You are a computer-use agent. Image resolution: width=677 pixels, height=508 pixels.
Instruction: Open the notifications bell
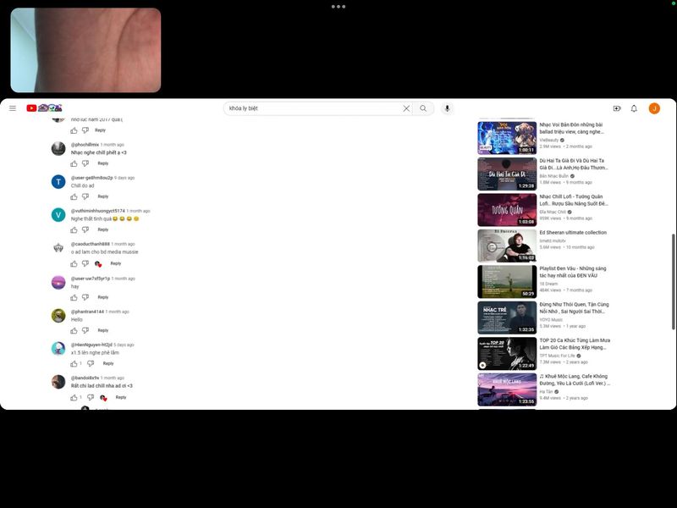pyautogui.click(x=634, y=108)
